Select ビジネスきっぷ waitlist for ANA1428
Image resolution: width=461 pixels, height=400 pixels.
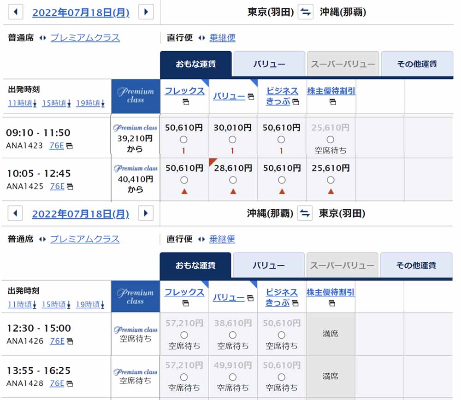pyautogui.click(x=282, y=377)
